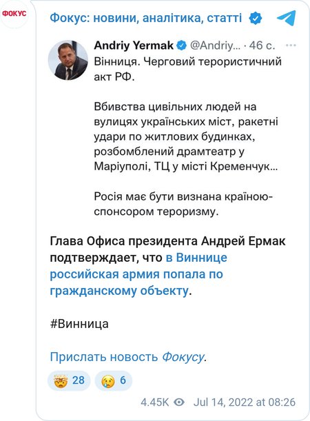Image resolution: width=310 pixels, height=421 pixels.
Task: Open channel title Фокус: новини, аналітика, статті
Action: [x=146, y=18]
